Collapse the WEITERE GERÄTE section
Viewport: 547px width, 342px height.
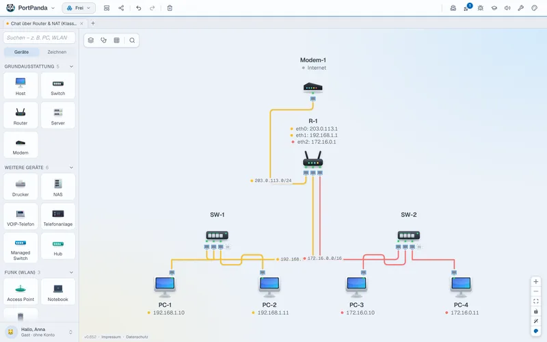coord(72,168)
